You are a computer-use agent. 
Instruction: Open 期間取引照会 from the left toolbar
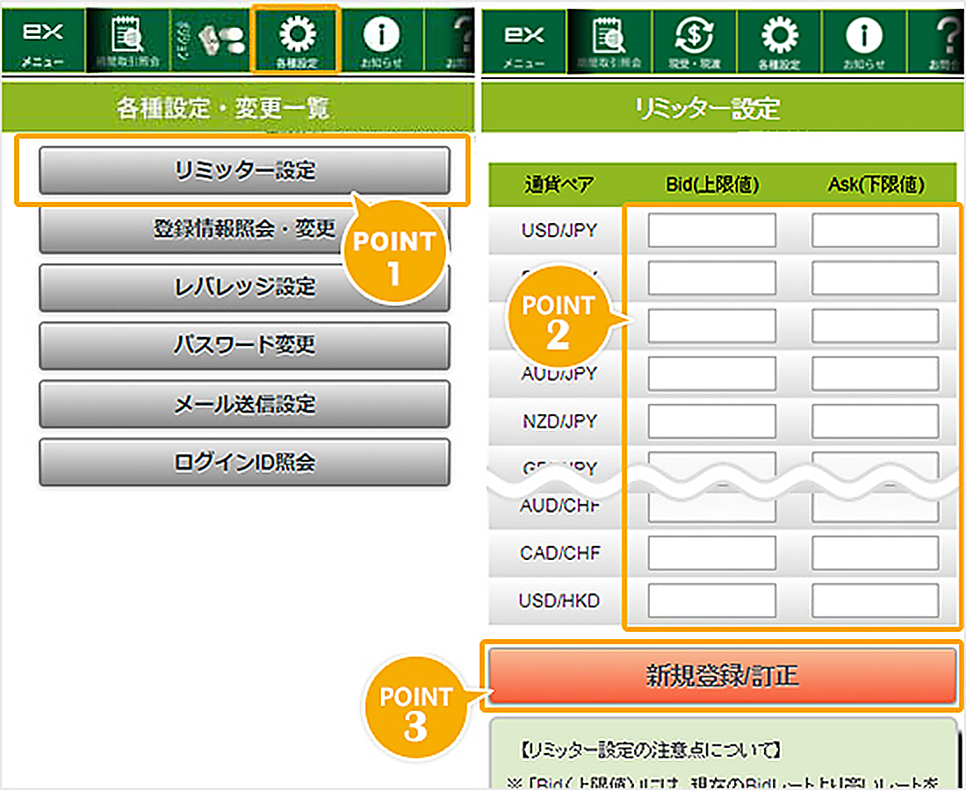tap(127, 39)
